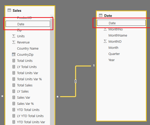
Task: Click the sigma icon next to Revenue
Action: point(14,42)
